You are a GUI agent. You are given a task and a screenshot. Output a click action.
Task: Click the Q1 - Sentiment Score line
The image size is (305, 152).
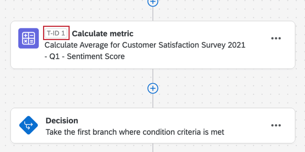(84, 56)
